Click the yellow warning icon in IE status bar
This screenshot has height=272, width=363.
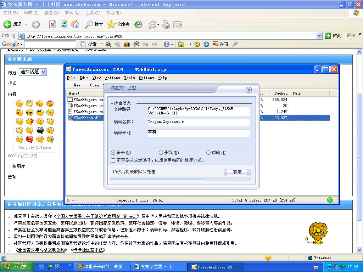point(268,258)
